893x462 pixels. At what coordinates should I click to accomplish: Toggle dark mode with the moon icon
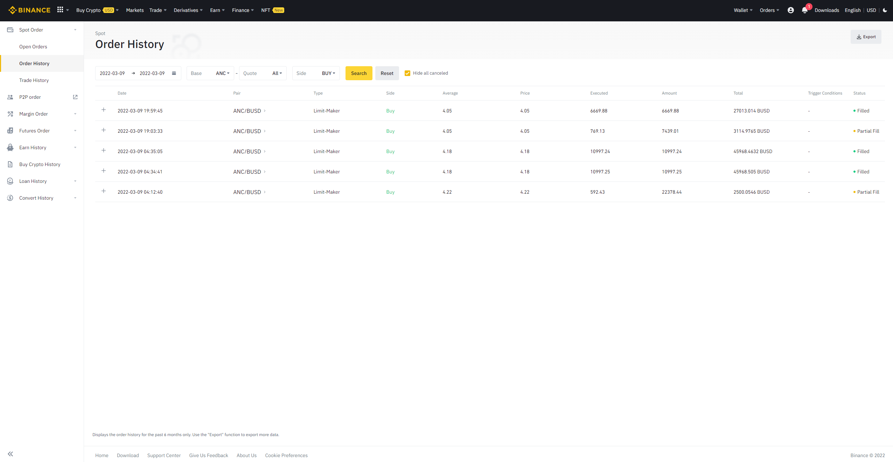click(885, 10)
